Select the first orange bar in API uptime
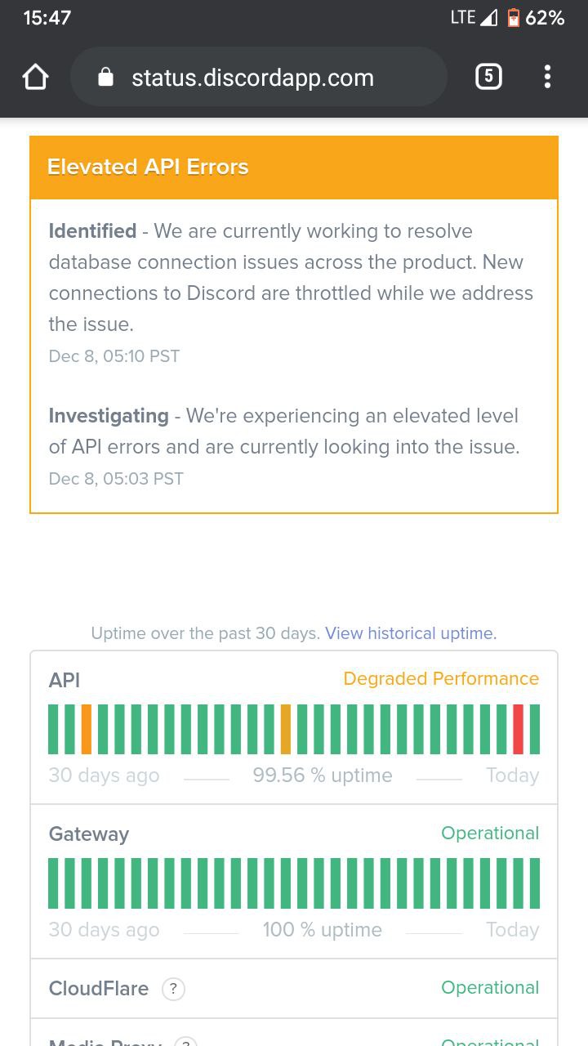Screen dimensions: 588x1046 pos(87,729)
